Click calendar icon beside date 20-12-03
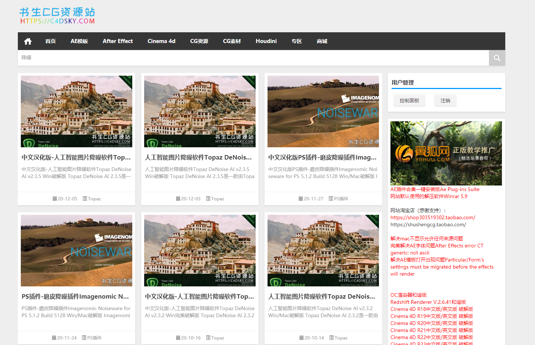The width and height of the screenshot is (535, 345). pyautogui.click(x=178, y=199)
